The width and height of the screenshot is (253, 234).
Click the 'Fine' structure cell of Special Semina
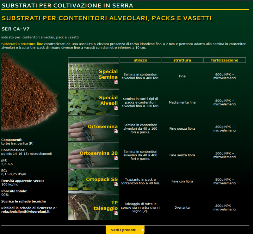182,76
